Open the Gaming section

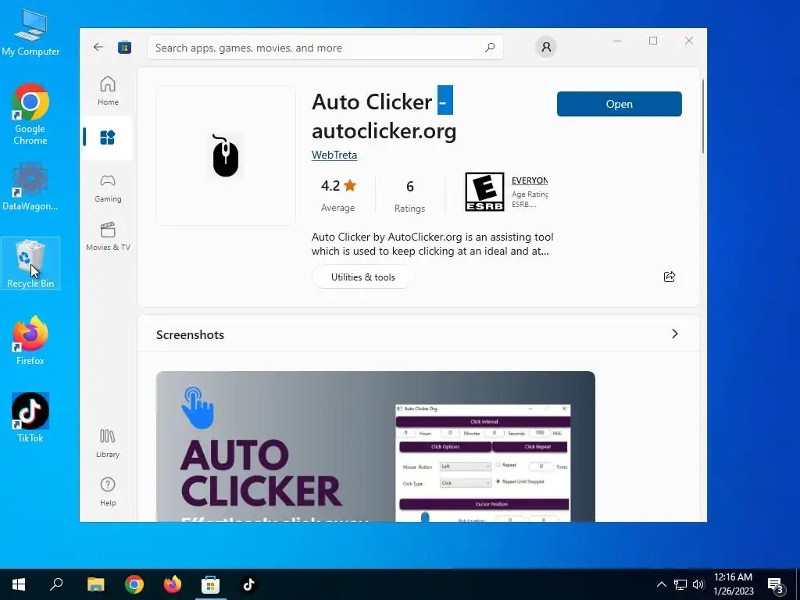coord(108,187)
